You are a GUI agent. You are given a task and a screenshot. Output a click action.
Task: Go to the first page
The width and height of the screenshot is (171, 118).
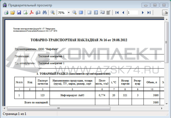117,13
